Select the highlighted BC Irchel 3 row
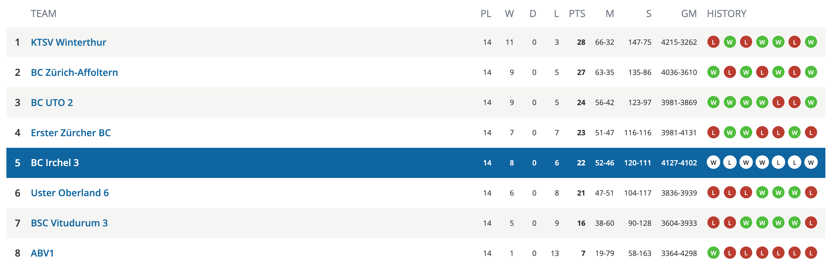Viewport: 833px width, 273px height. (x=416, y=163)
